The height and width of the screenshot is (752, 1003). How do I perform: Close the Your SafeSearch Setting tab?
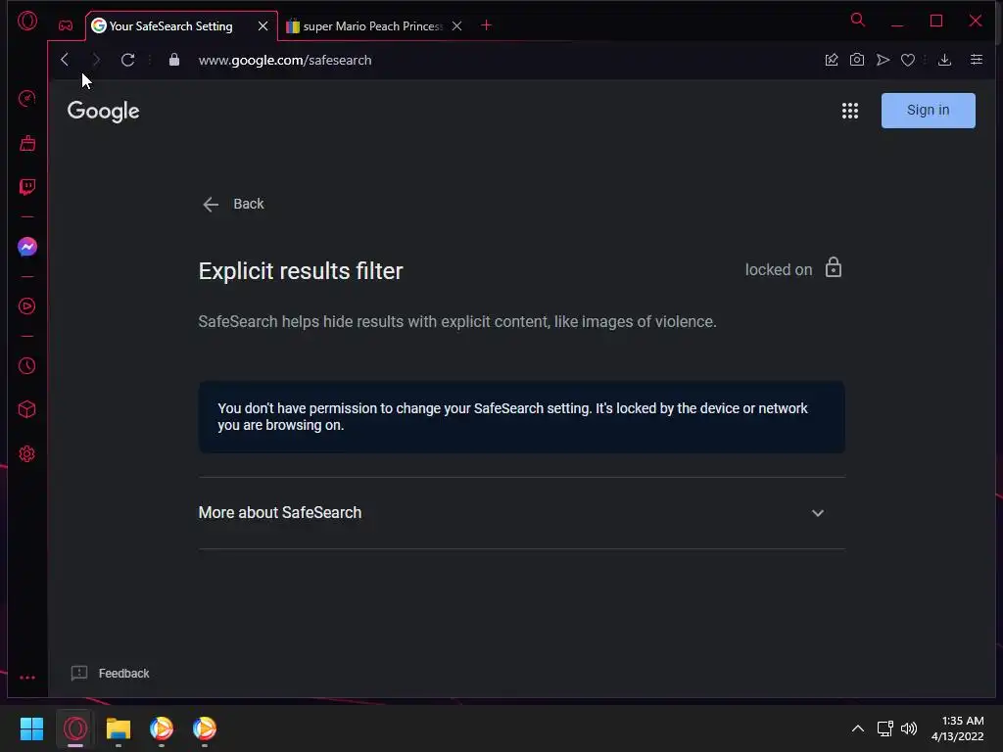[x=263, y=26]
